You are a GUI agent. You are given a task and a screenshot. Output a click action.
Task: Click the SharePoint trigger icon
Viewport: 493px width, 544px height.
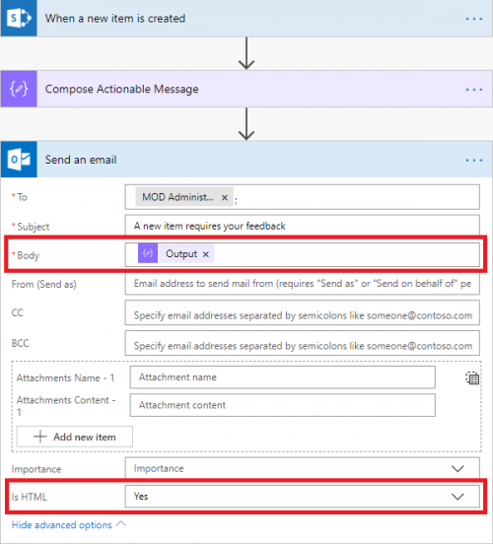click(x=19, y=18)
